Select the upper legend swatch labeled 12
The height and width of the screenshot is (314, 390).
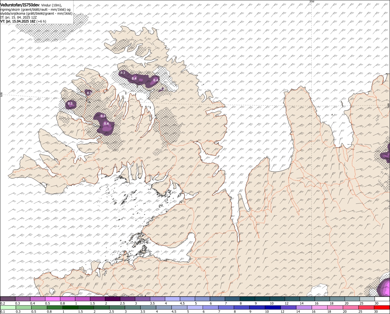pyautogui.click(x=292, y=299)
